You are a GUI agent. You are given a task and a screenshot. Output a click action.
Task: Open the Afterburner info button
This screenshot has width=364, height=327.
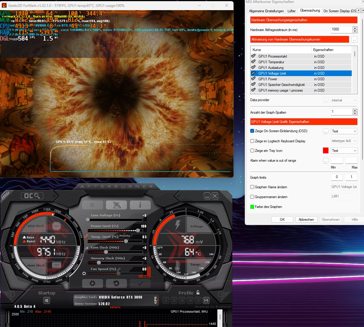pos(140,205)
